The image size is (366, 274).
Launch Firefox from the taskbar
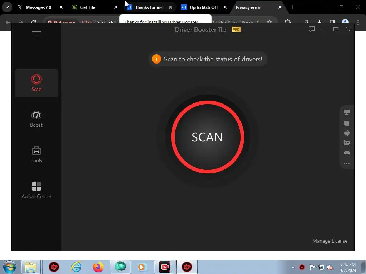click(98, 267)
